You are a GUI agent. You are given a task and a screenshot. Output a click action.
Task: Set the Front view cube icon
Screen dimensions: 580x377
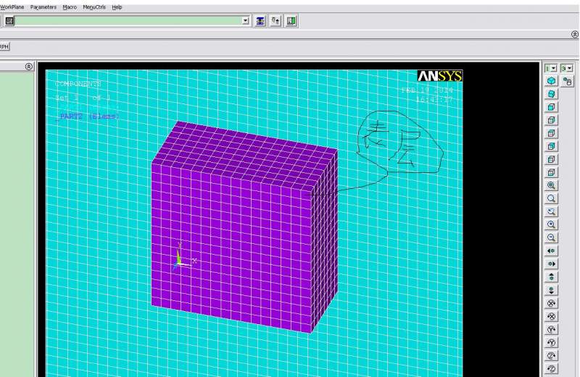[551, 107]
